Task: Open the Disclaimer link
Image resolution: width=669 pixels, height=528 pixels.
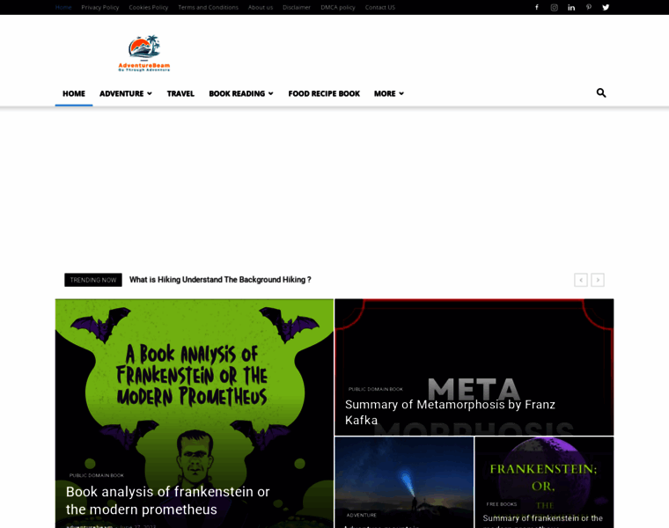Action: (x=297, y=7)
